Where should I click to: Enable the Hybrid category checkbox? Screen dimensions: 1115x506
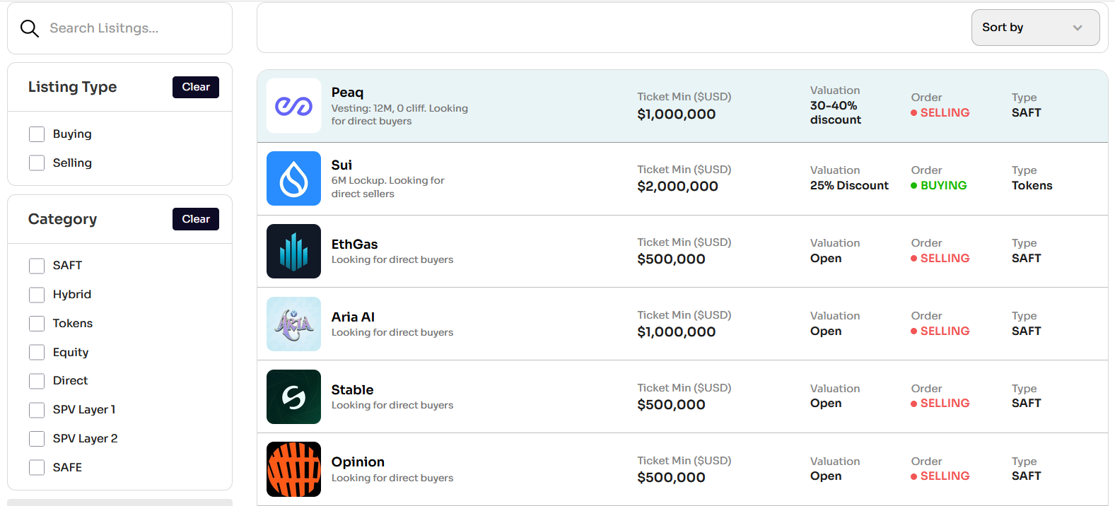click(37, 295)
